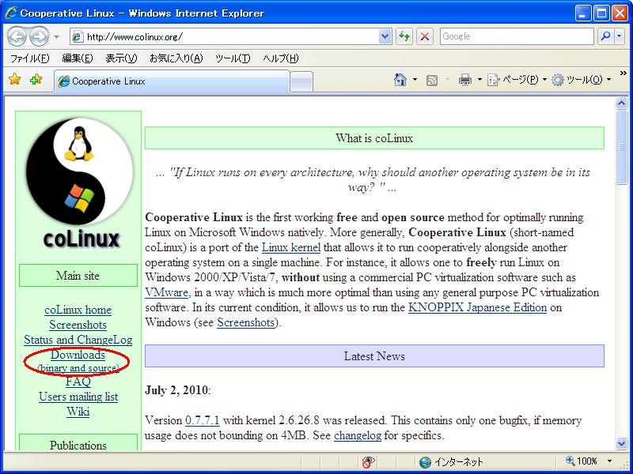Stop loading with the red X icon
Image resolution: width=633 pixels, height=474 pixels.
pos(424,36)
